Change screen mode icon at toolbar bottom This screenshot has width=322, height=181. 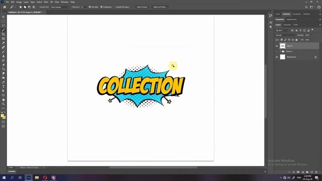4,126
